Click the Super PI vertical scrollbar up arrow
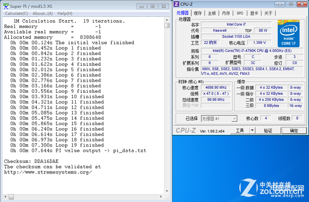 coord(167,20)
